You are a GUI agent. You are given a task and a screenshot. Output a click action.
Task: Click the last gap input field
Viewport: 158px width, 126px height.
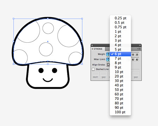click(x=136, y=74)
